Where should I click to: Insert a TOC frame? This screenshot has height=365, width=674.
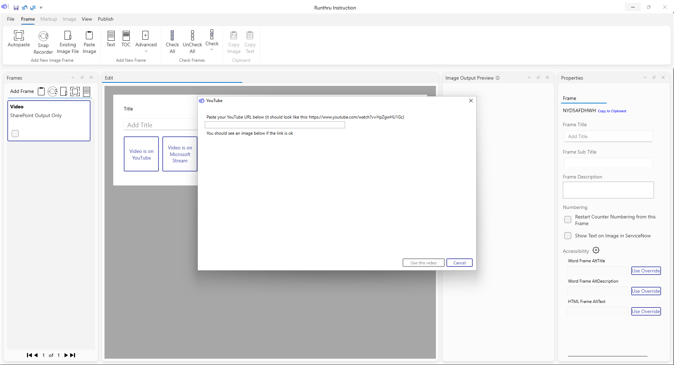pos(126,35)
